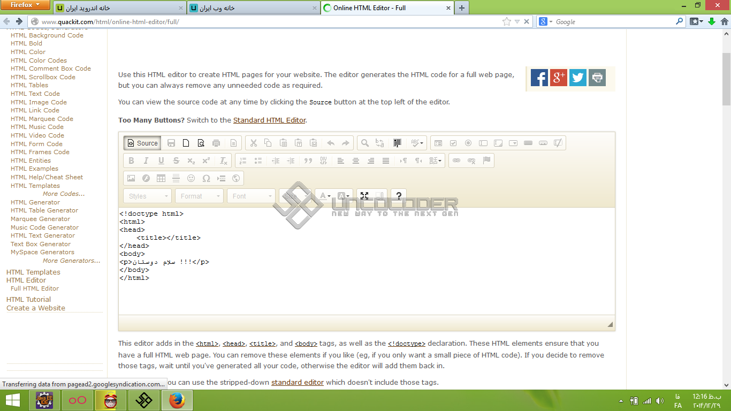Open the Set Language dropdown
The image size is (731, 411).
click(x=436, y=161)
